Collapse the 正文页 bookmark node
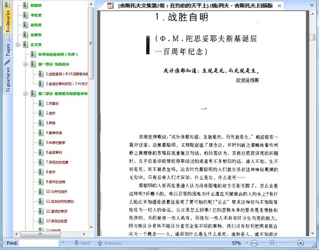The height and width of the screenshot is (250, 319). click(18, 44)
